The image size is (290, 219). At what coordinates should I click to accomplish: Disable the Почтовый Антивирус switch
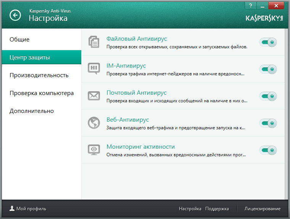click(268, 96)
